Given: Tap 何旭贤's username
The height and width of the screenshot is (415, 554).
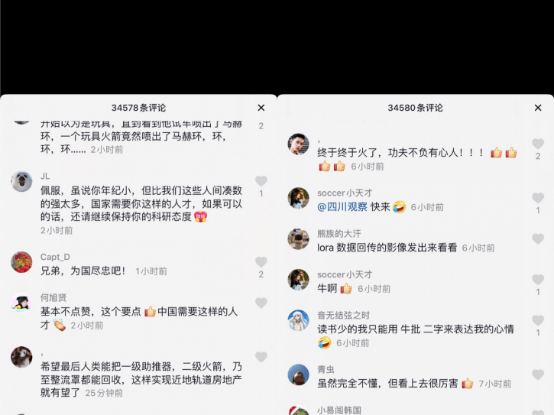Looking at the screenshot, I should tap(53, 297).
